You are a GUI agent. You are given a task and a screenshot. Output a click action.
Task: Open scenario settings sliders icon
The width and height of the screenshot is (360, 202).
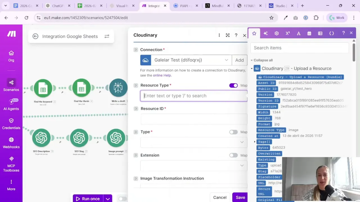tap(107, 36)
